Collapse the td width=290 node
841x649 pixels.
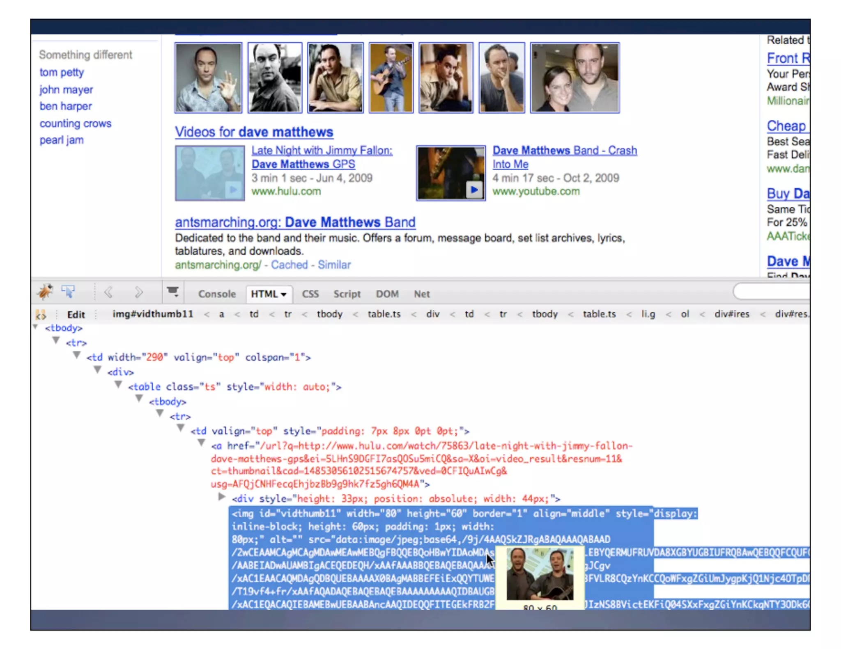click(x=77, y=355)
